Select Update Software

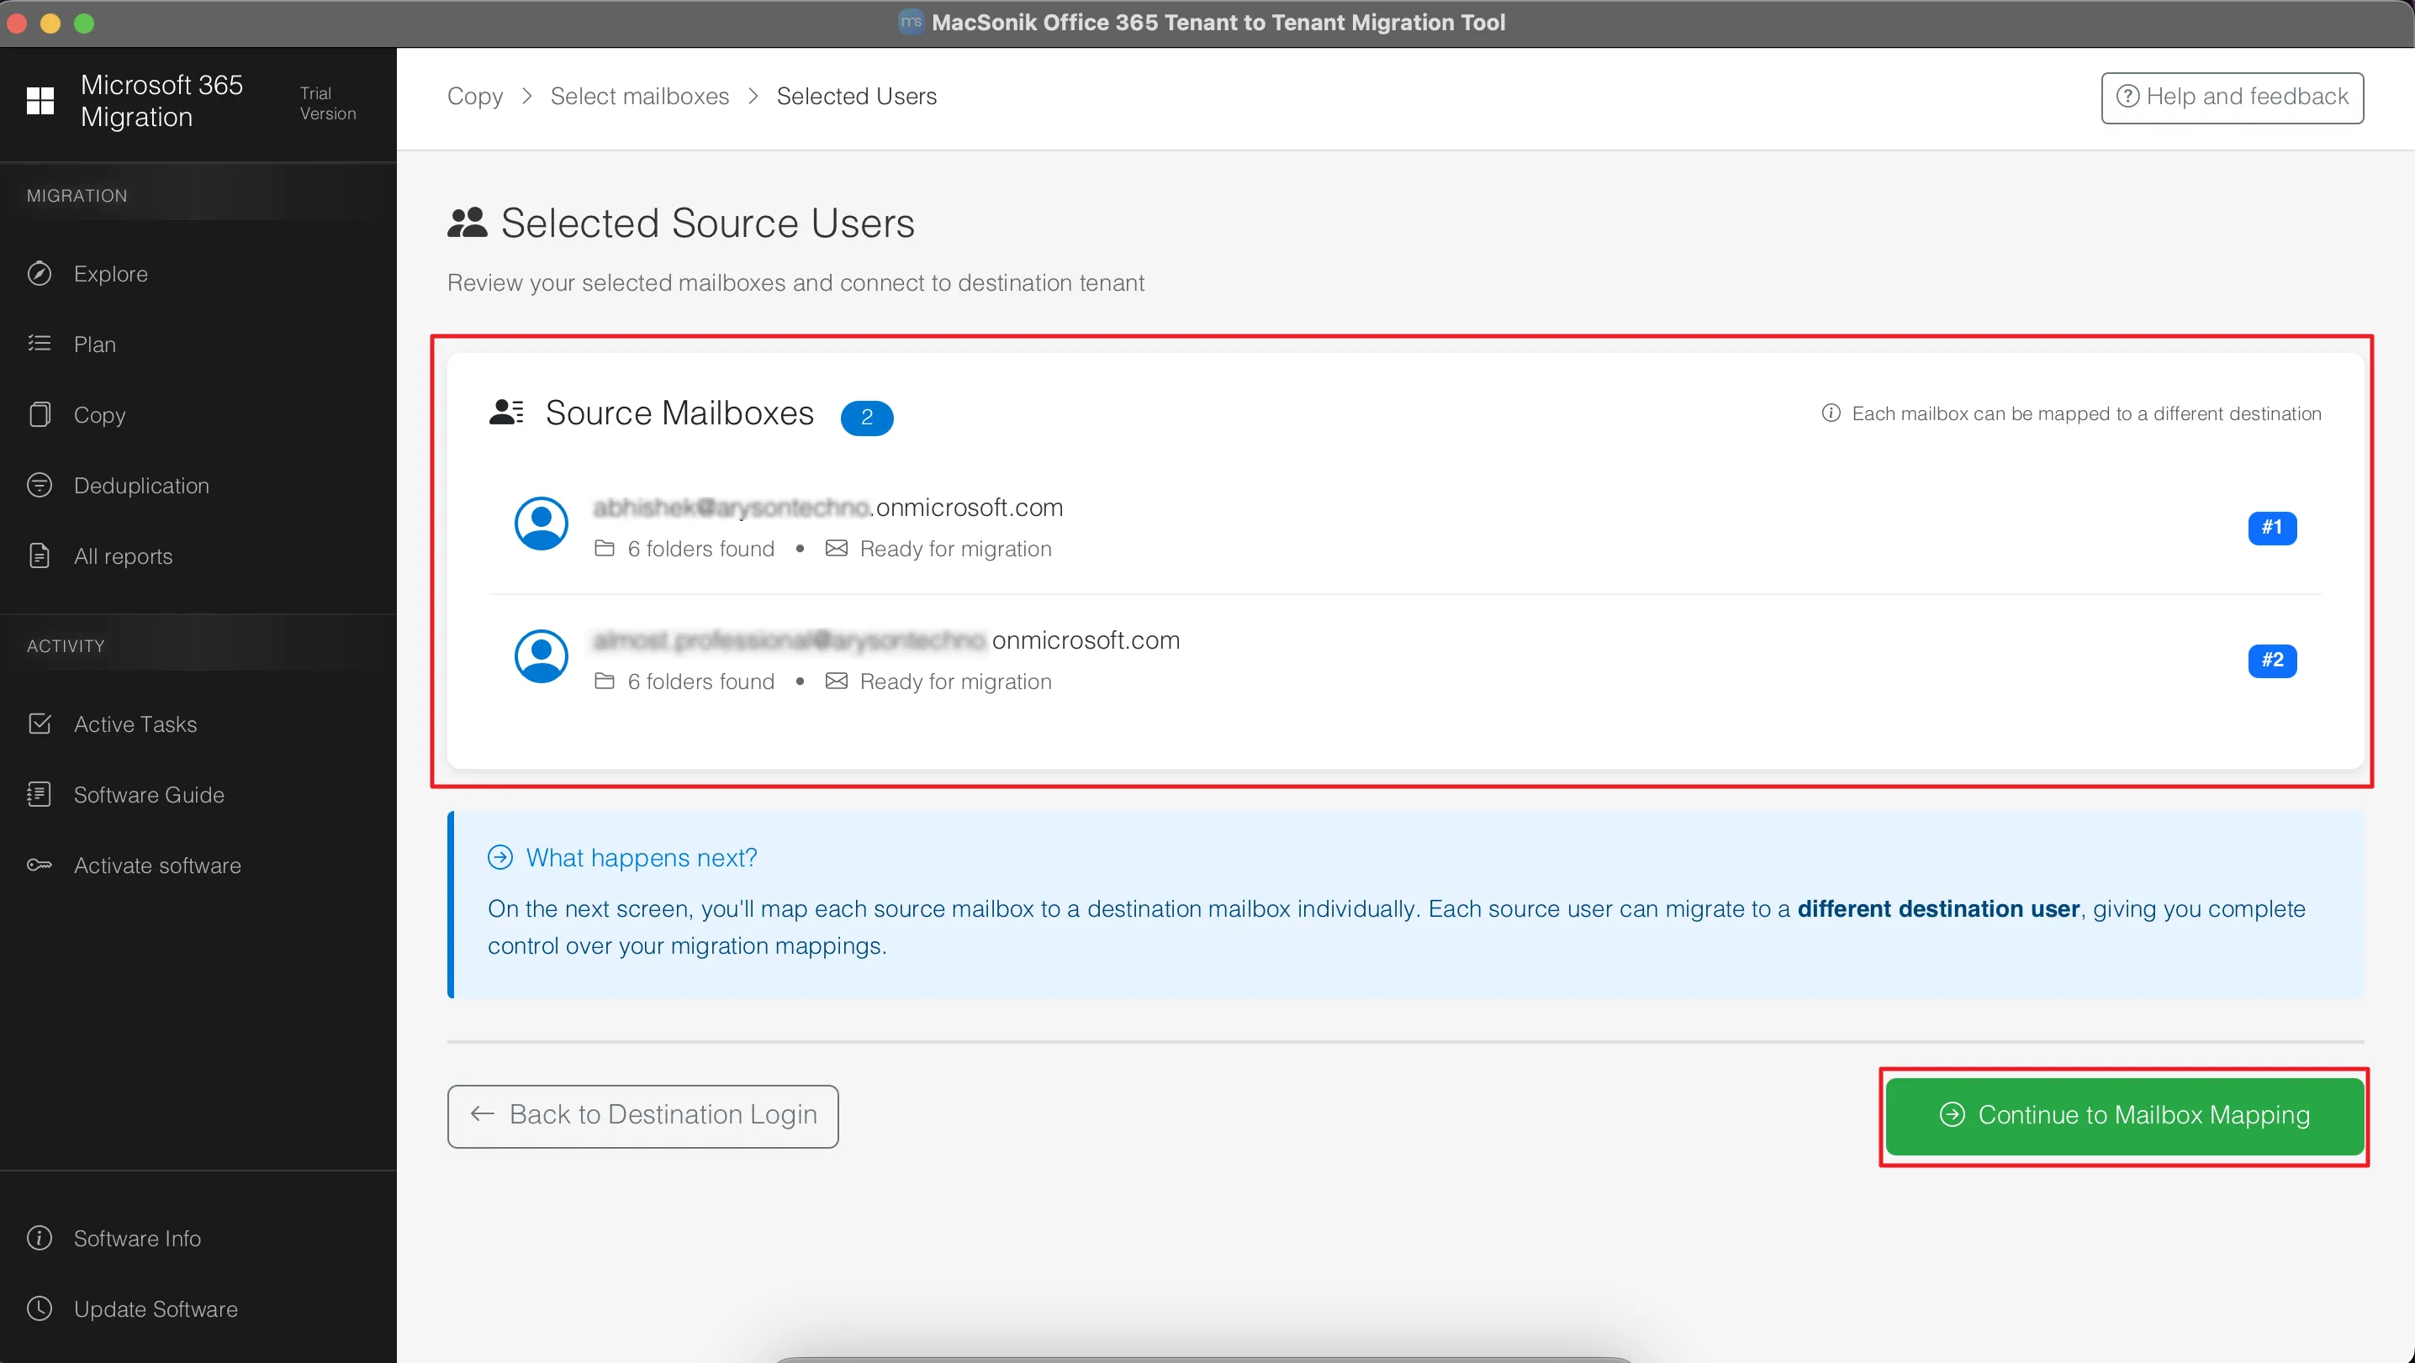coord(156,1308)
